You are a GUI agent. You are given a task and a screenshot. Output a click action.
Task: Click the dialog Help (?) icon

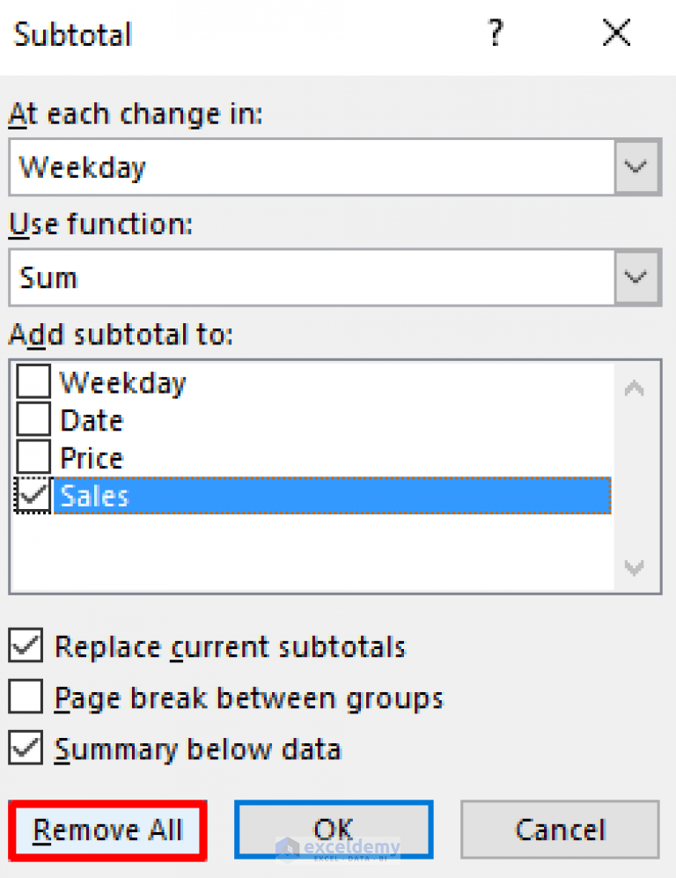pos(496,33)
